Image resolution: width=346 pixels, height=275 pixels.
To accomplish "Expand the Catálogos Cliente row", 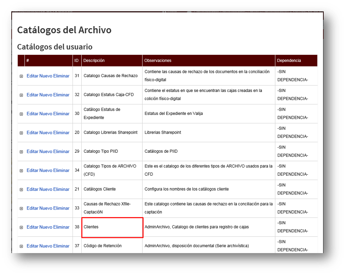I will point(21,189).
